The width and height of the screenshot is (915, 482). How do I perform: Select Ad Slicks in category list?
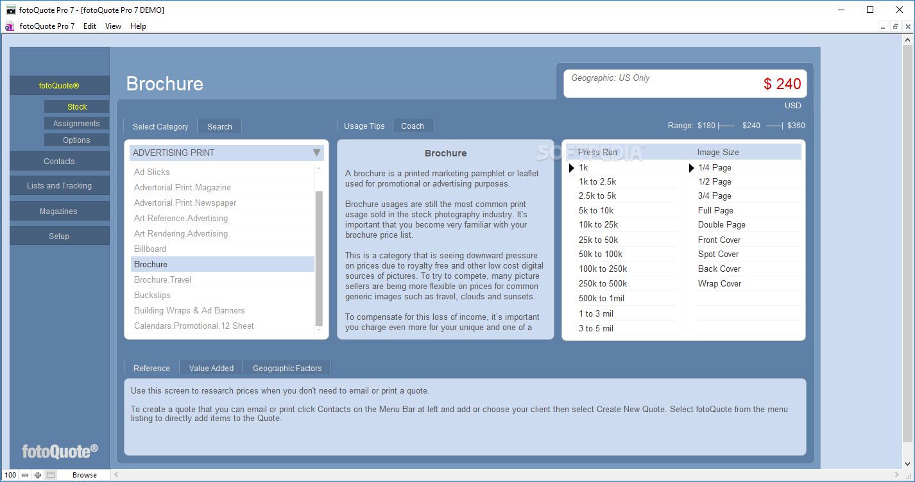[x=223, y=172]
